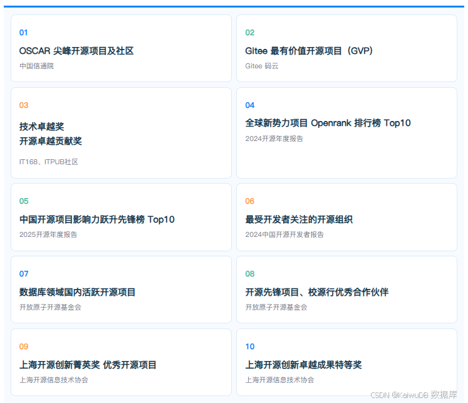Click the number 03 label
468x403 pixels.
tap(24, 105)
